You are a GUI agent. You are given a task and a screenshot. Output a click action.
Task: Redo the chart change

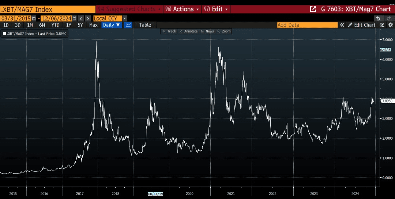[388, 19]
